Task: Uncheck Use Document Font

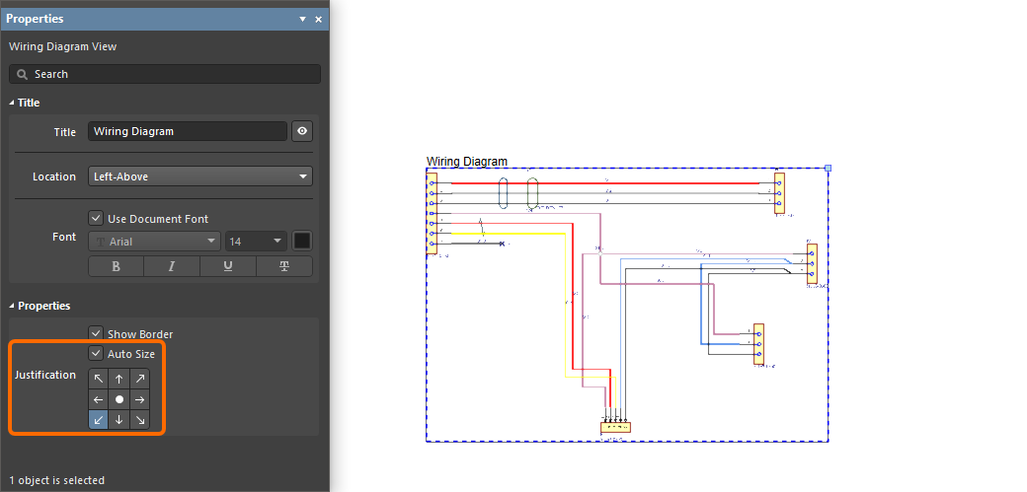Action: click(x=97, y=219)
